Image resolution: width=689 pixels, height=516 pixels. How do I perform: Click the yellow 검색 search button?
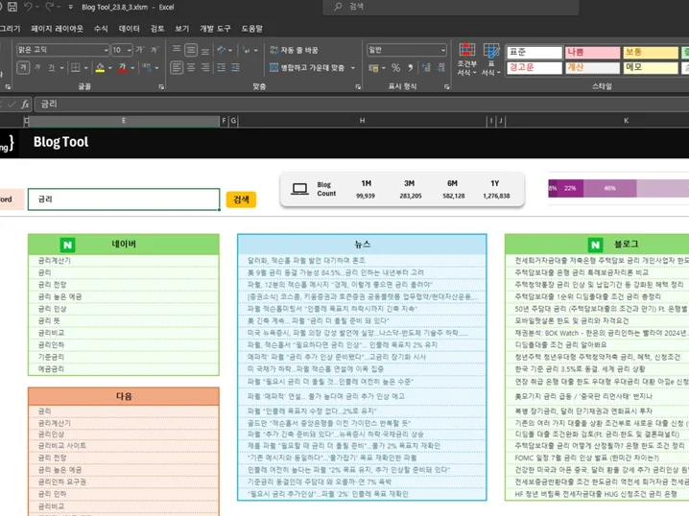coord(241,199)
